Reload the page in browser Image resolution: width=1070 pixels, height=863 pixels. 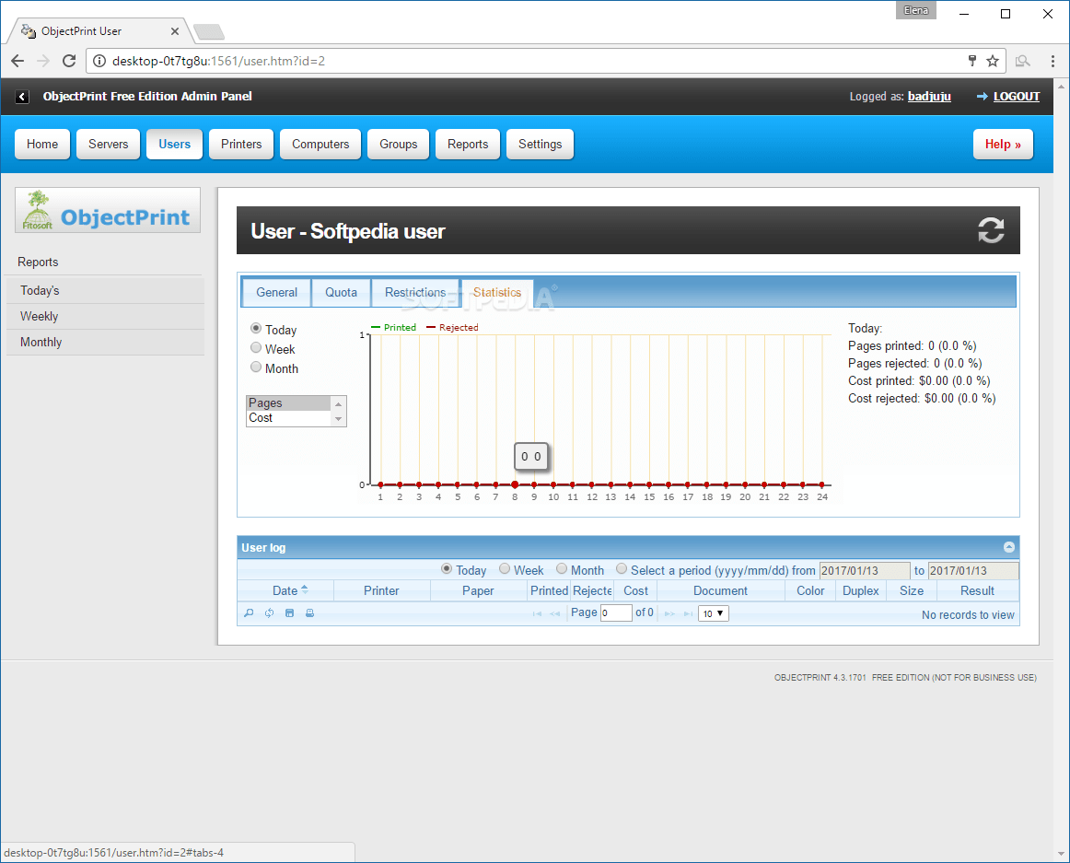(x=69, y=61)
